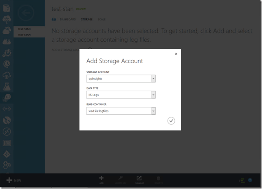Image resolution: width=262 pixels, height=189 pixels.
Task: Switch to the Dashboard tab
Action: coord(68,19)
